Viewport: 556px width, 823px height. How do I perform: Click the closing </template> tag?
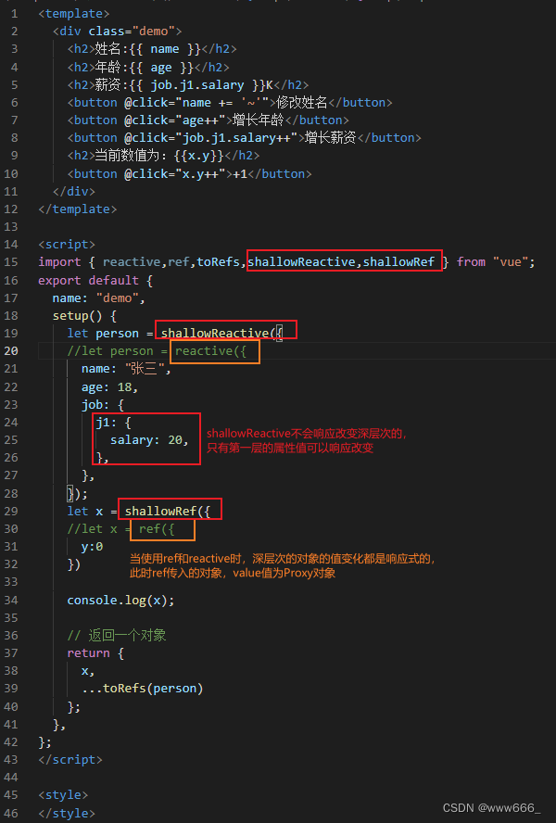click(78, 209)
